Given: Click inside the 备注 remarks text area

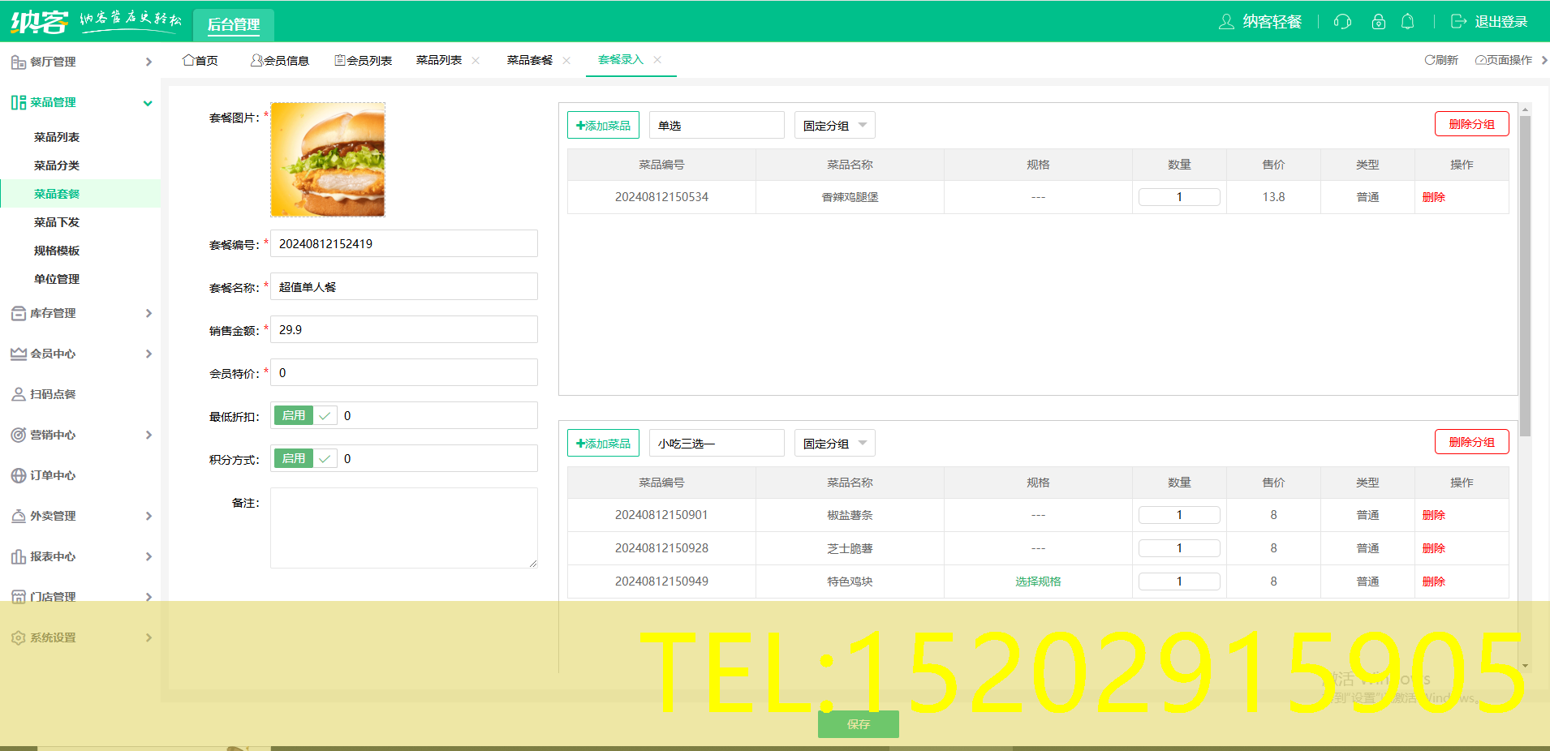Looking at the screenshot, I should point(403,527).
